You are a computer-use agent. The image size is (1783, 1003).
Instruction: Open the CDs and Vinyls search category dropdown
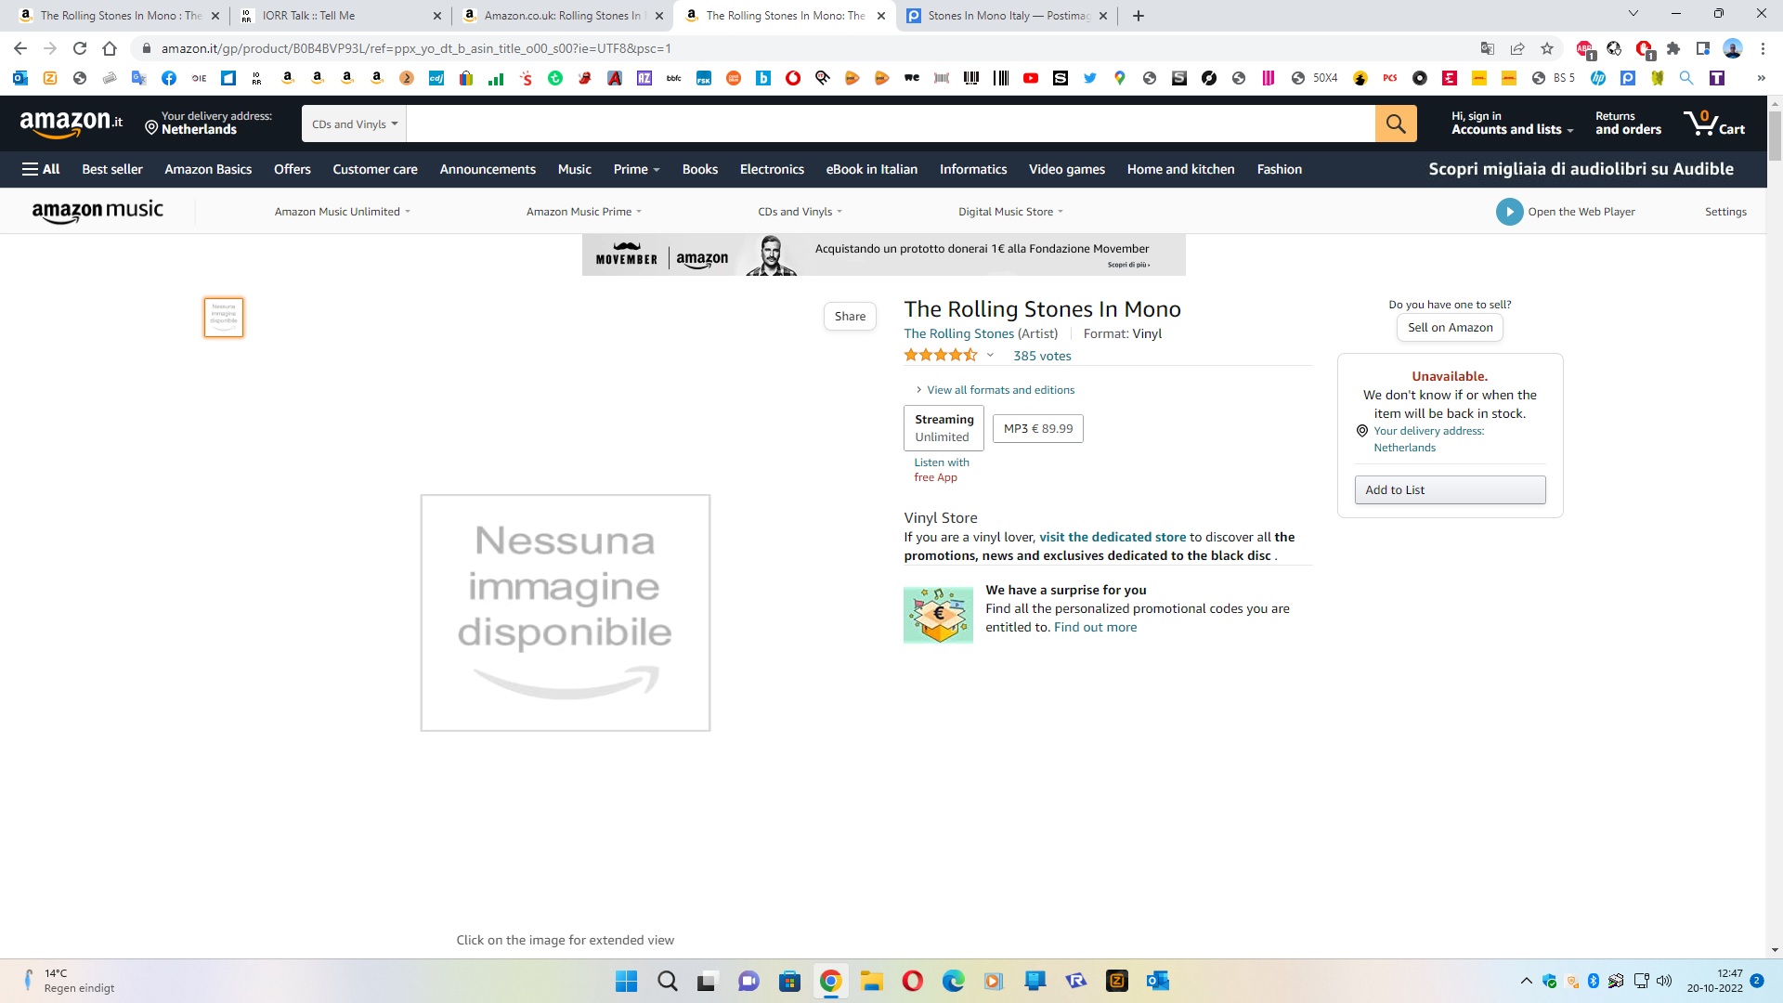click(x=354, y=124)
